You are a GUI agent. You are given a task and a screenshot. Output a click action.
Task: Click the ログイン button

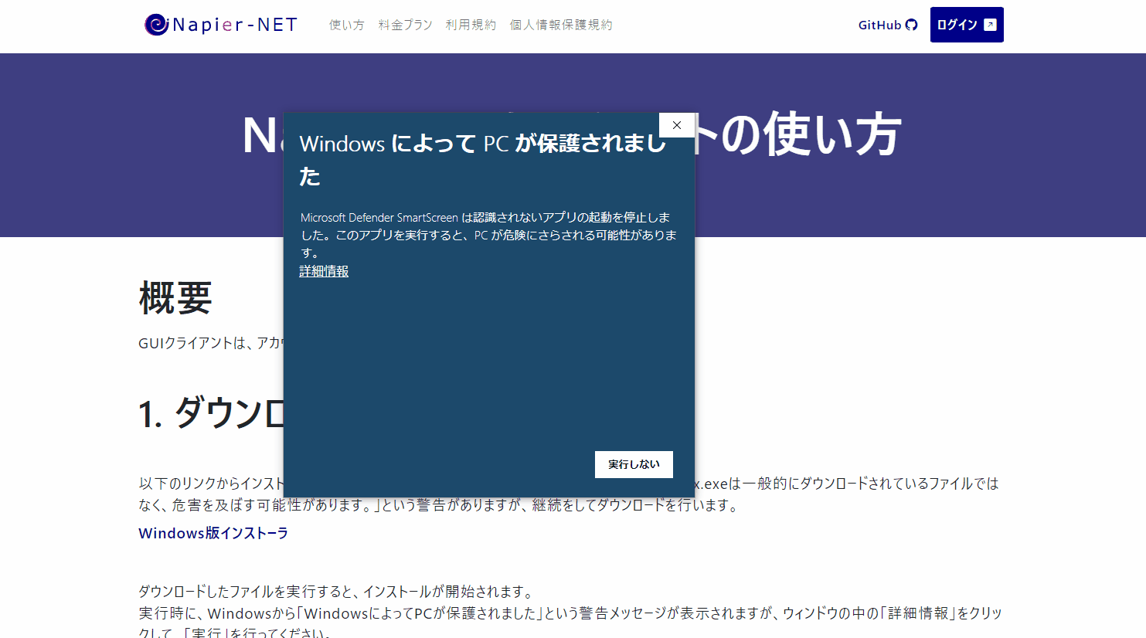(x=967, y=25)
